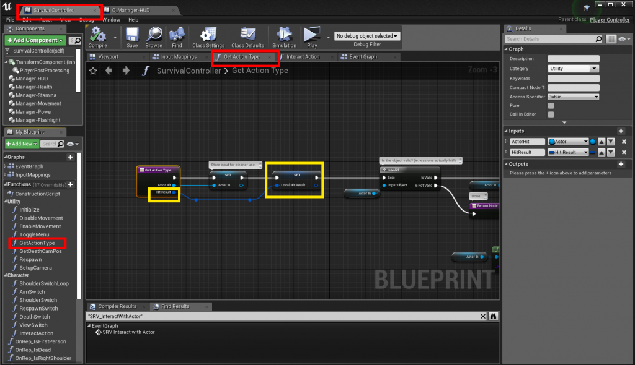Open the Access Specifier dropdown
Image resolution: width=635 pixels, height=365 pixels.
click(x=573, y=97)
